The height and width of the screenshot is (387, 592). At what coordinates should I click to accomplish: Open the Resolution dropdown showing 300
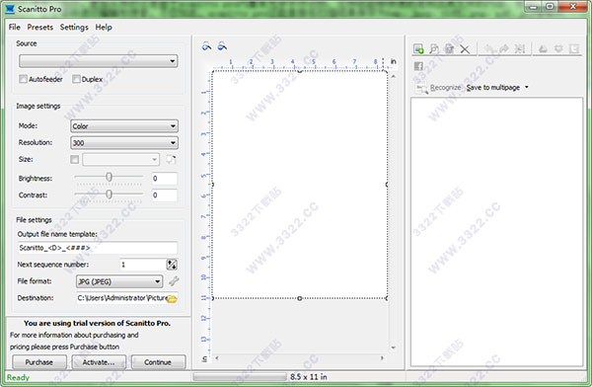pyautogui.click(x=124, y=142)
